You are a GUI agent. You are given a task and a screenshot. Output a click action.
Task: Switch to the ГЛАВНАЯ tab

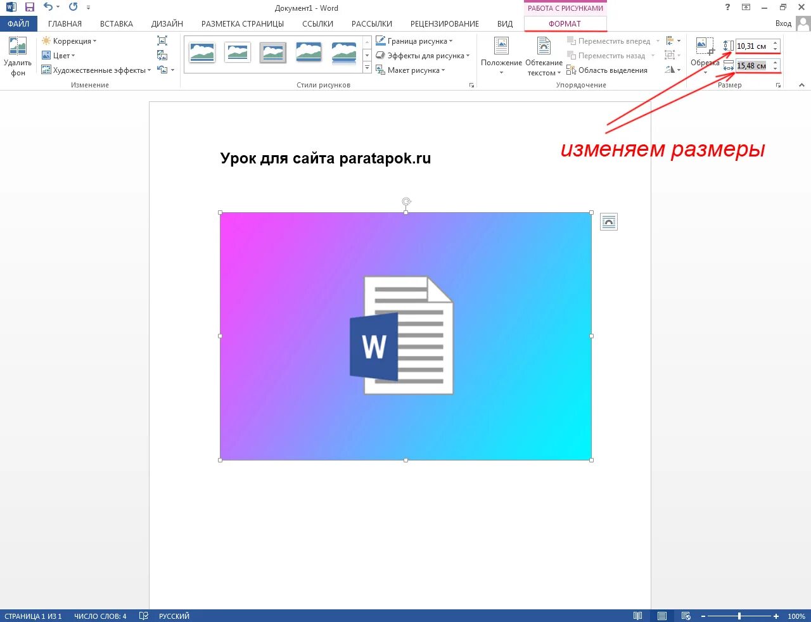65,23
